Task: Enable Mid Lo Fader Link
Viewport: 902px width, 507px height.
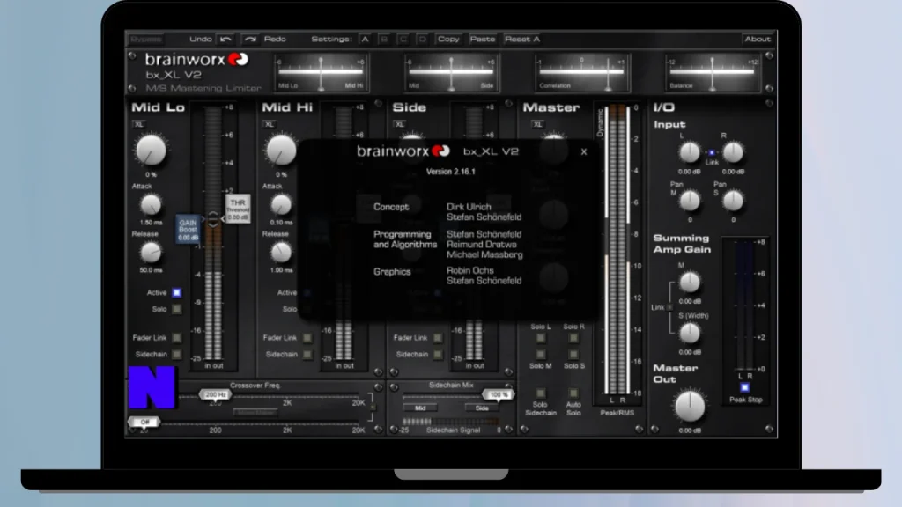Action: point(176,338)
